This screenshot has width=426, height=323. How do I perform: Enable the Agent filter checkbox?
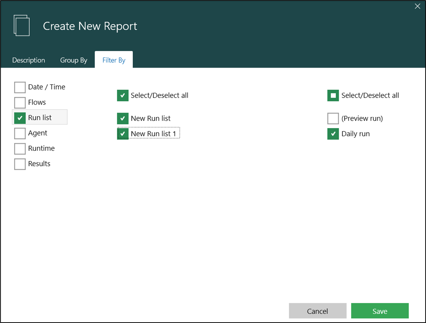[x=20, y=133]
